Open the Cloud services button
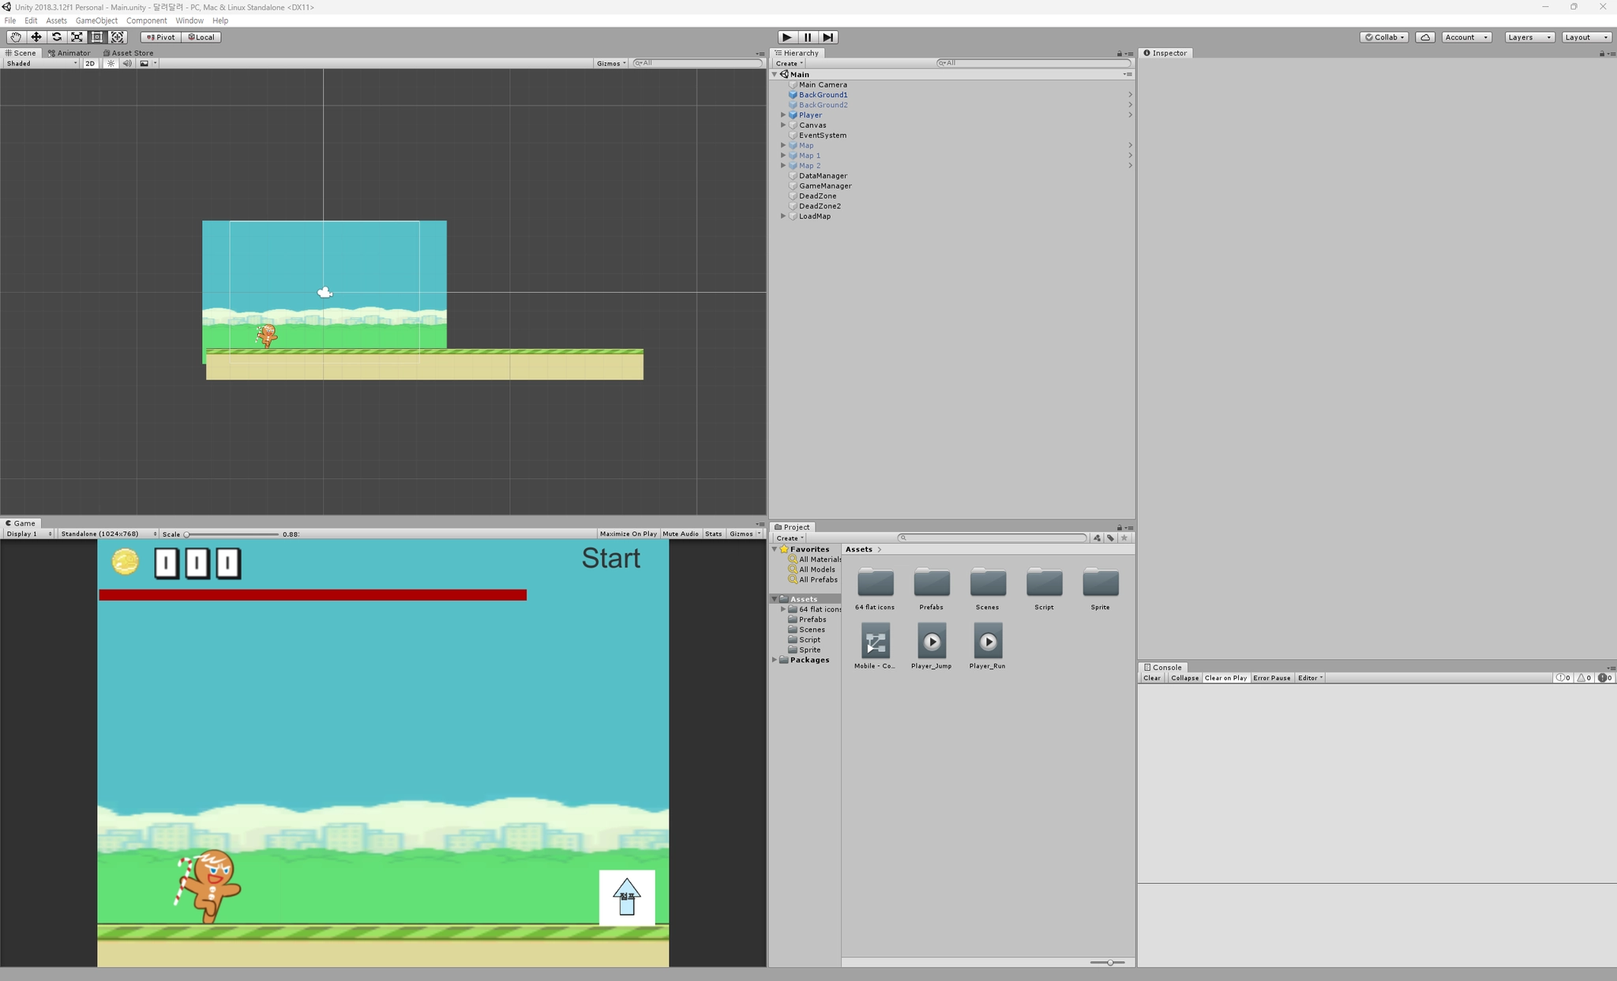Viewport: 1617px width, 981px height. point(1425,37)
